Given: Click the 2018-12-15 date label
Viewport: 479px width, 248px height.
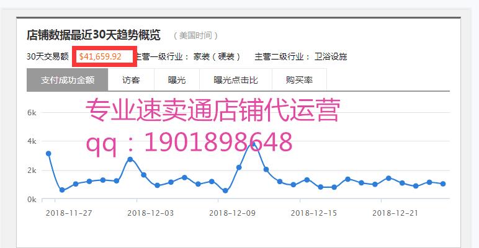Looking at the screenshot, I should 314,213.
